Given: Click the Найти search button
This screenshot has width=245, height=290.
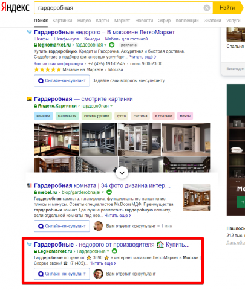Looking at the screenshot, I should coord(227,8).
